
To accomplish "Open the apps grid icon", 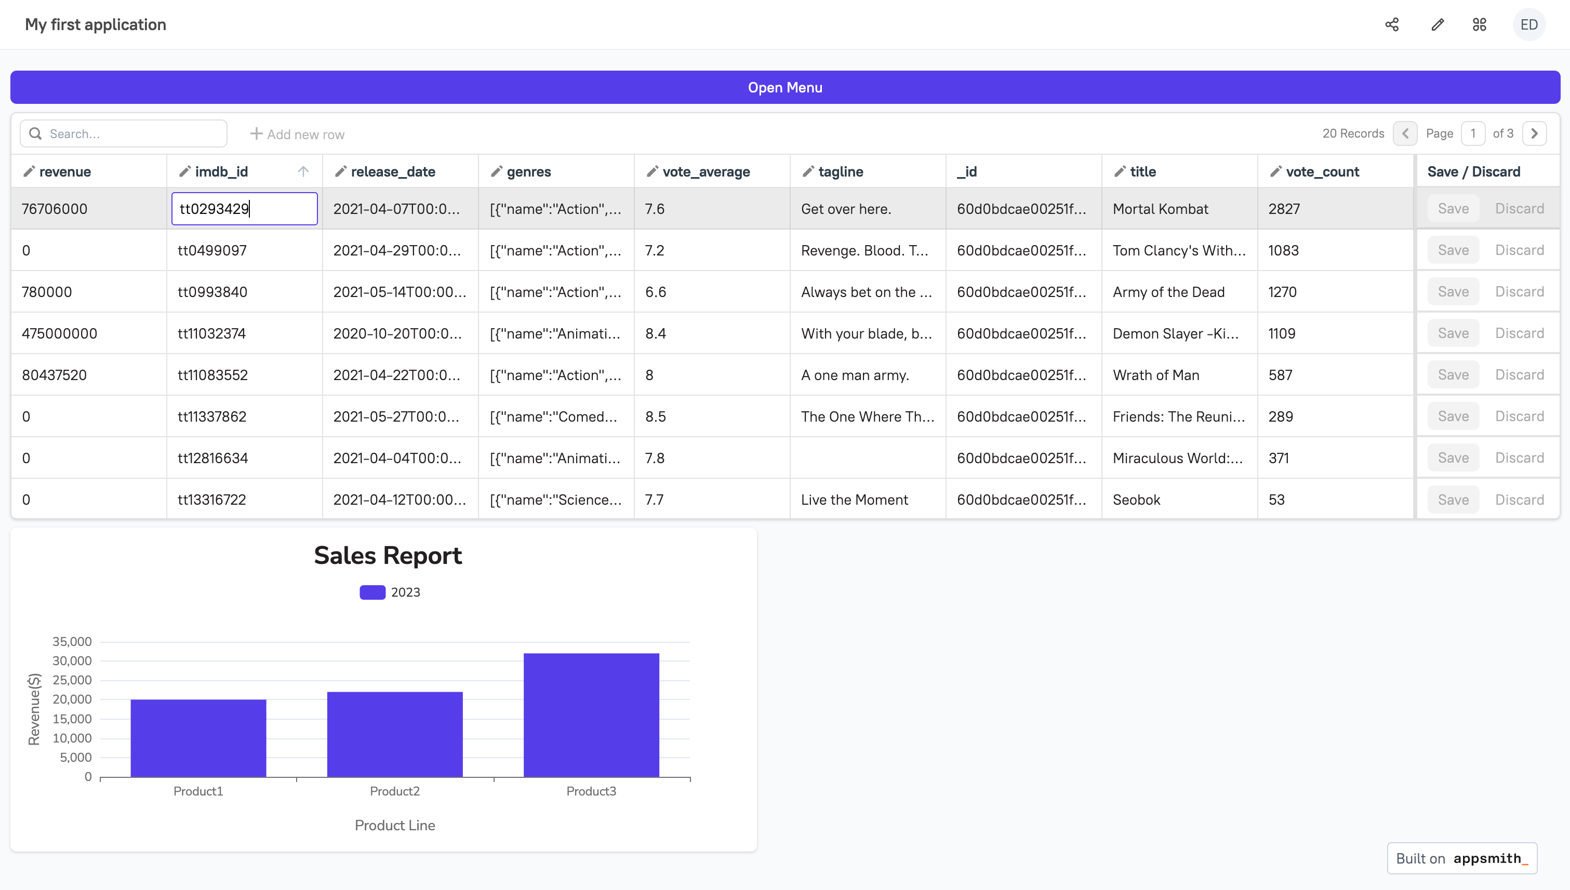I will pos(1479,24).
